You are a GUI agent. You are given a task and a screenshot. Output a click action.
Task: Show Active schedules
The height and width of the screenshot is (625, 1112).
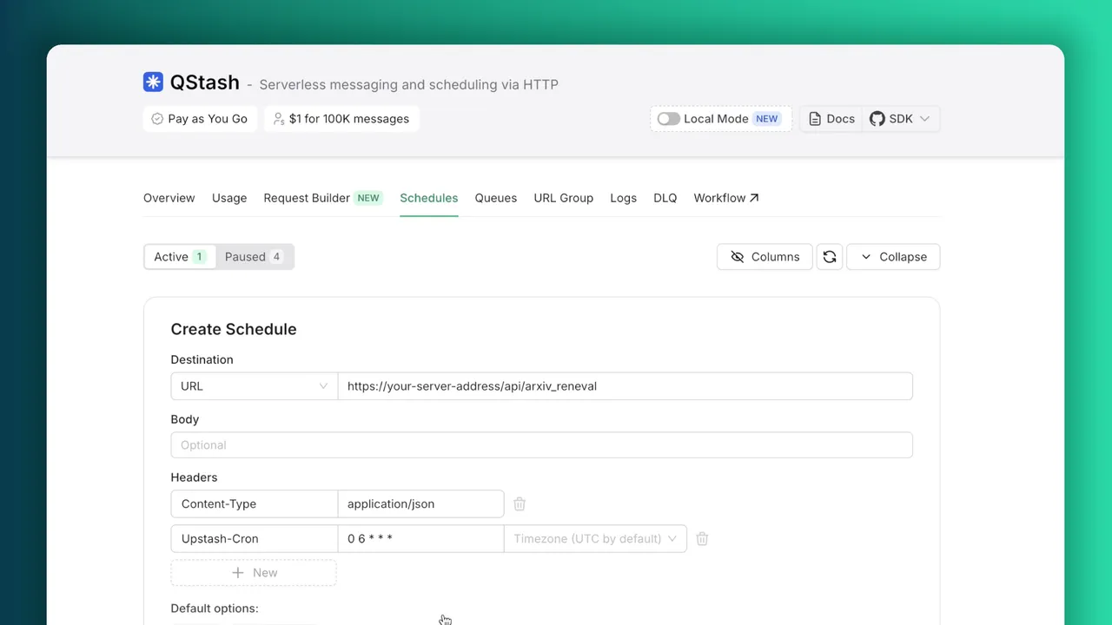click(179, 257)
